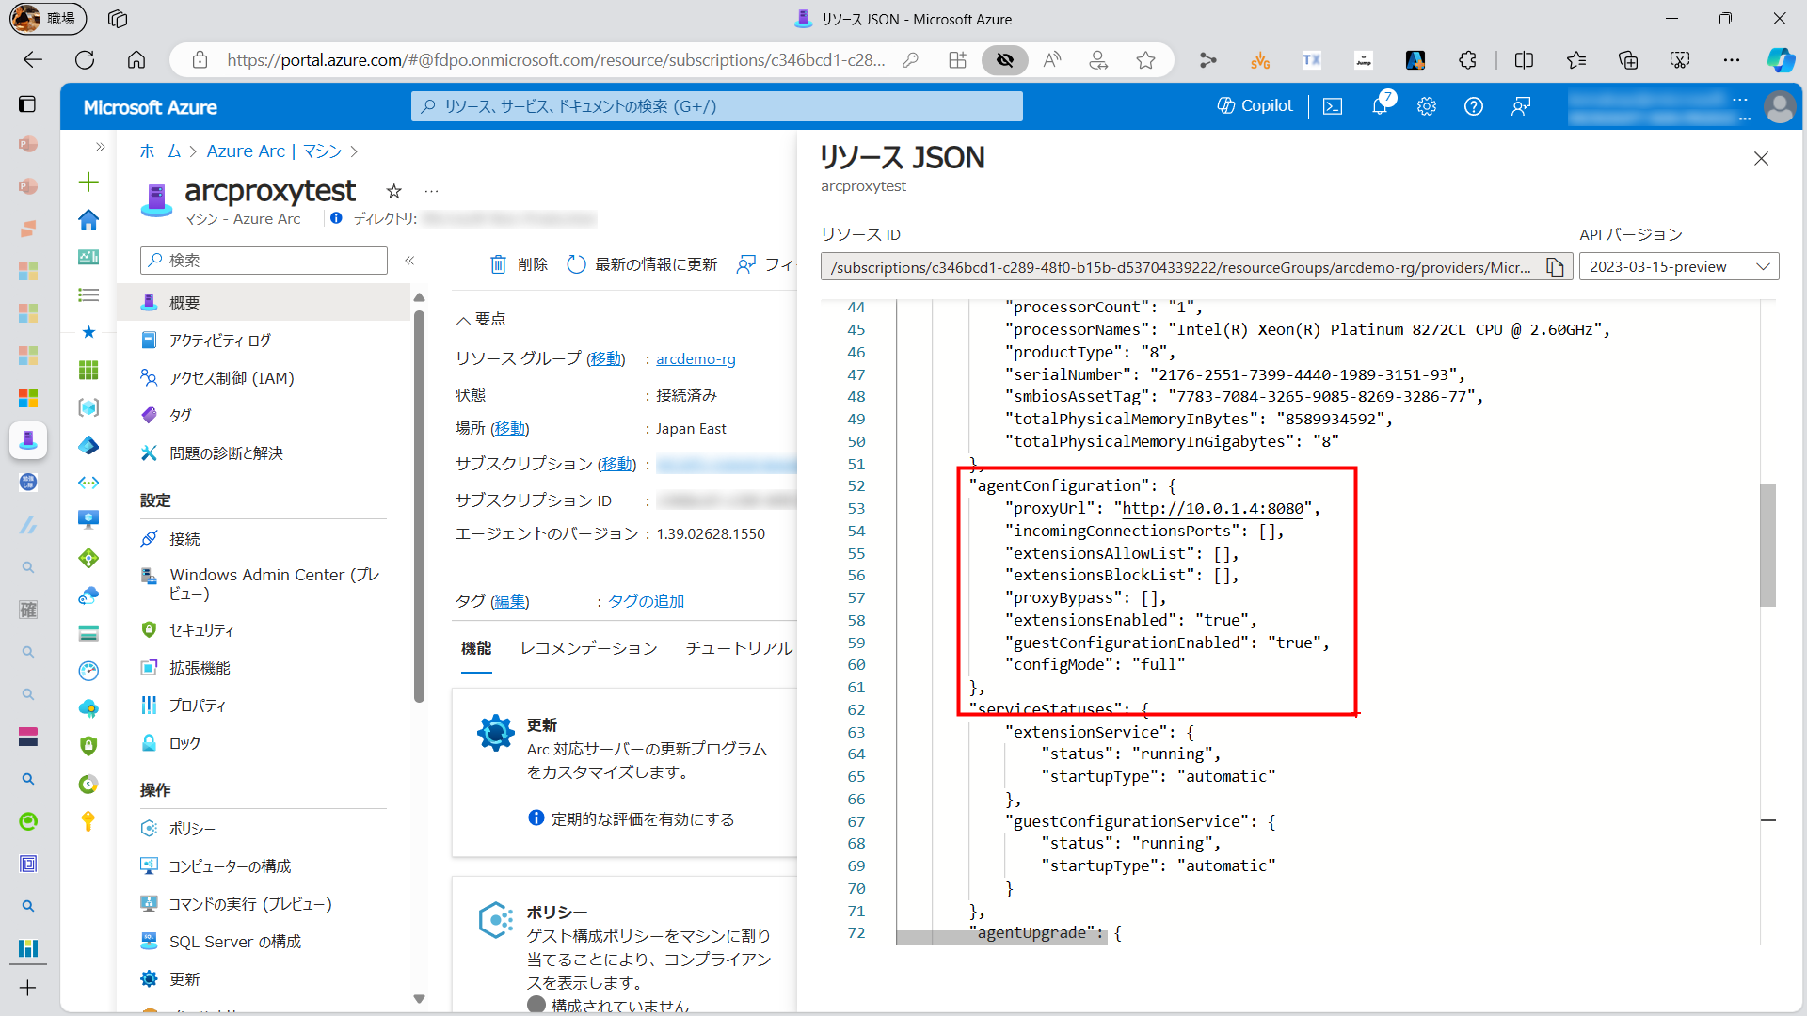Switch to Capabilities (機能) tab
The image size is (1807, 1016).
tap(476, 648)
